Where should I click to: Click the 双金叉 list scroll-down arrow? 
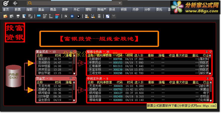(74, 100)
